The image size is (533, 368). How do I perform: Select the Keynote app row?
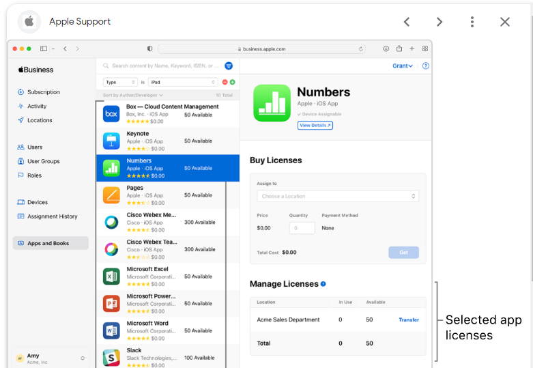pyautogui.click(x=168, y=141)
